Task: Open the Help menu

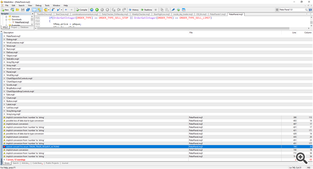Action: (66, 5)
